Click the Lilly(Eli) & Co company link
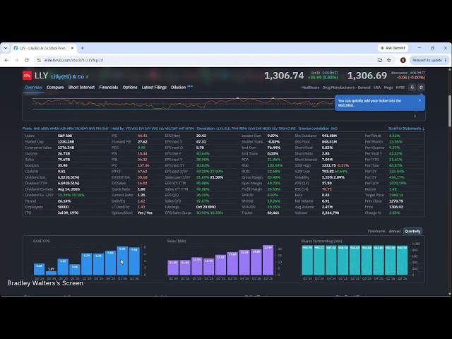 (68, 77)
